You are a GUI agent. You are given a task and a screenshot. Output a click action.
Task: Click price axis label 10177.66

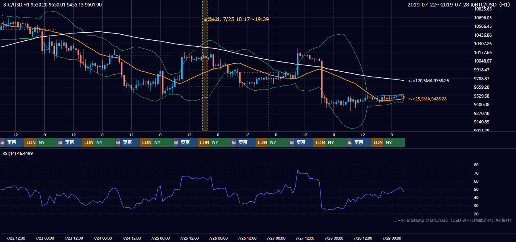[x=482, y=52]
